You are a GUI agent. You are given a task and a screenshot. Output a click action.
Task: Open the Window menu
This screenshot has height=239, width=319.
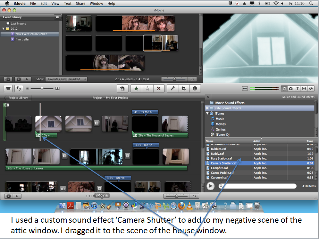97,4
